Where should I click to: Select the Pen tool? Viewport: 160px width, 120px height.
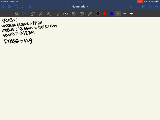[x=25, y=14]
